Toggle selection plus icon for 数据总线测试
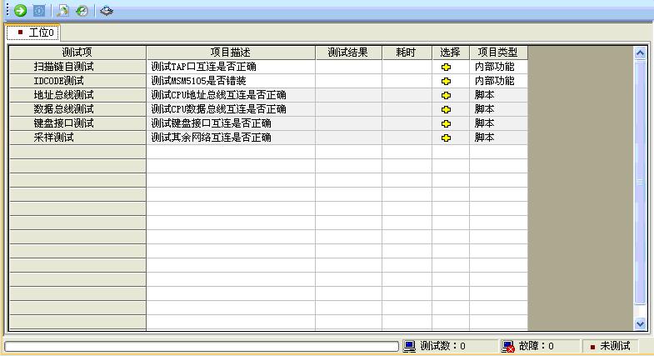The height and width of the screenshot is (356, 654). coord(446,109)
